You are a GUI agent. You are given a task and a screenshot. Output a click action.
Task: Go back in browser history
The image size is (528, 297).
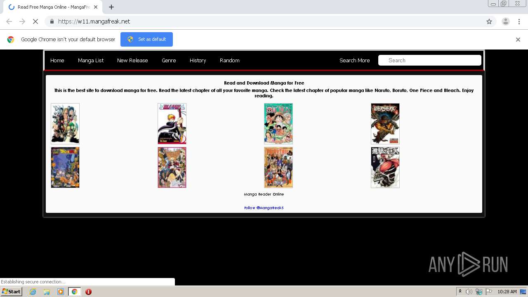pyautogui.click(x=9, y=21)
